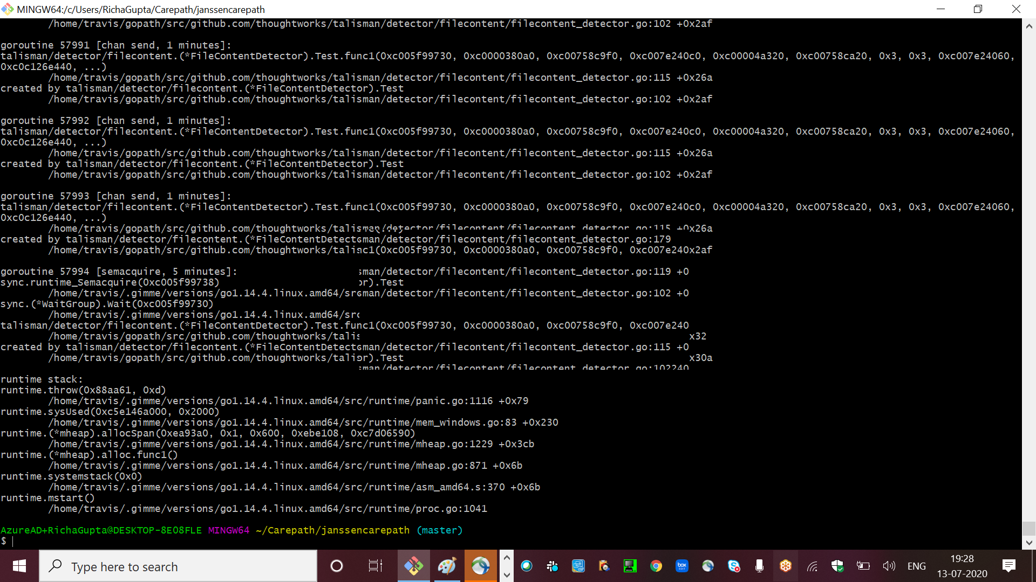Open the Windows Start menu

[19, 566]
